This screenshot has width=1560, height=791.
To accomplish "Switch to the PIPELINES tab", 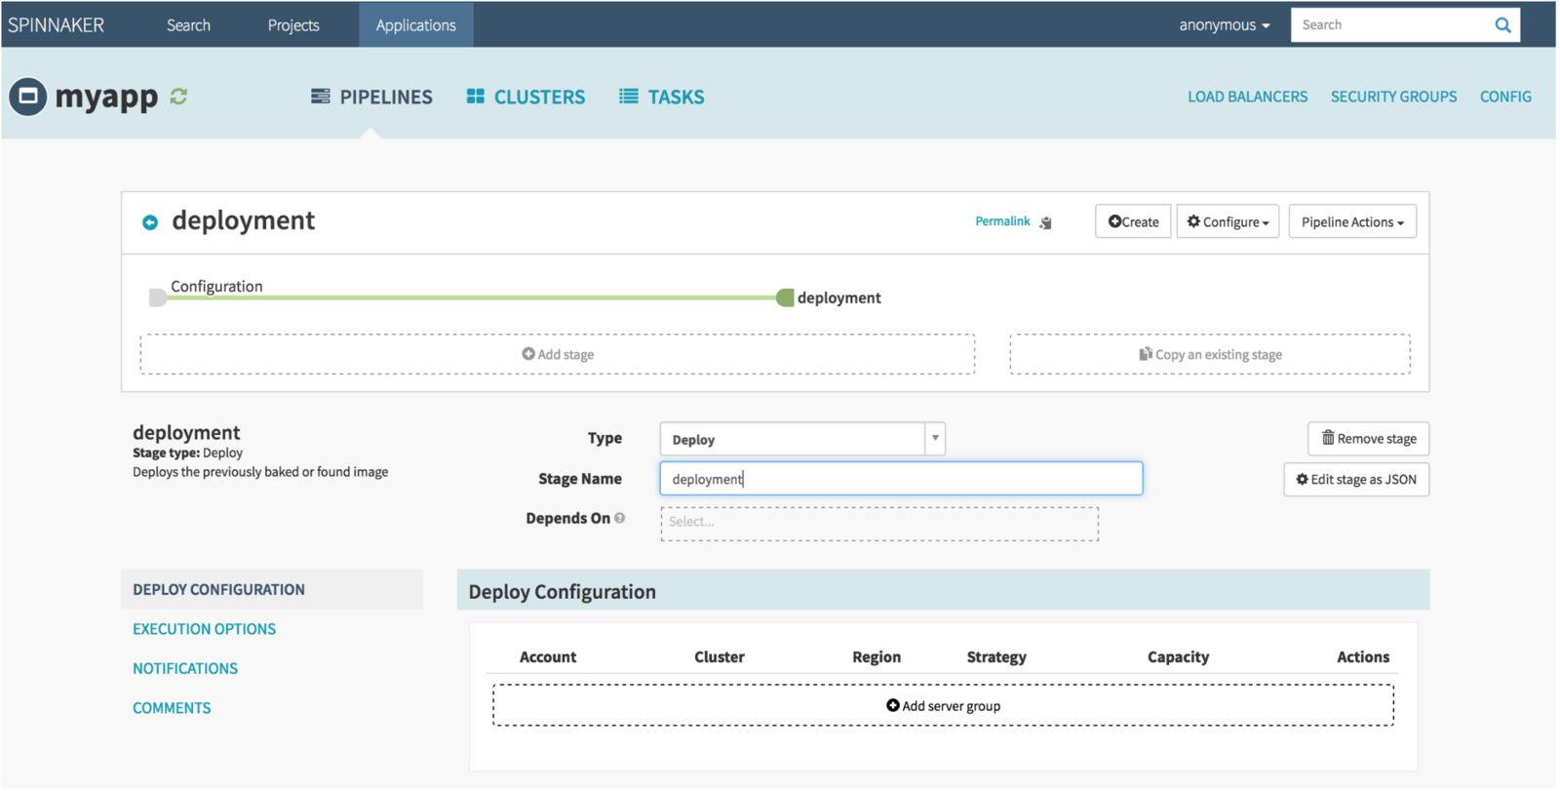I will (x=371, y=97).
